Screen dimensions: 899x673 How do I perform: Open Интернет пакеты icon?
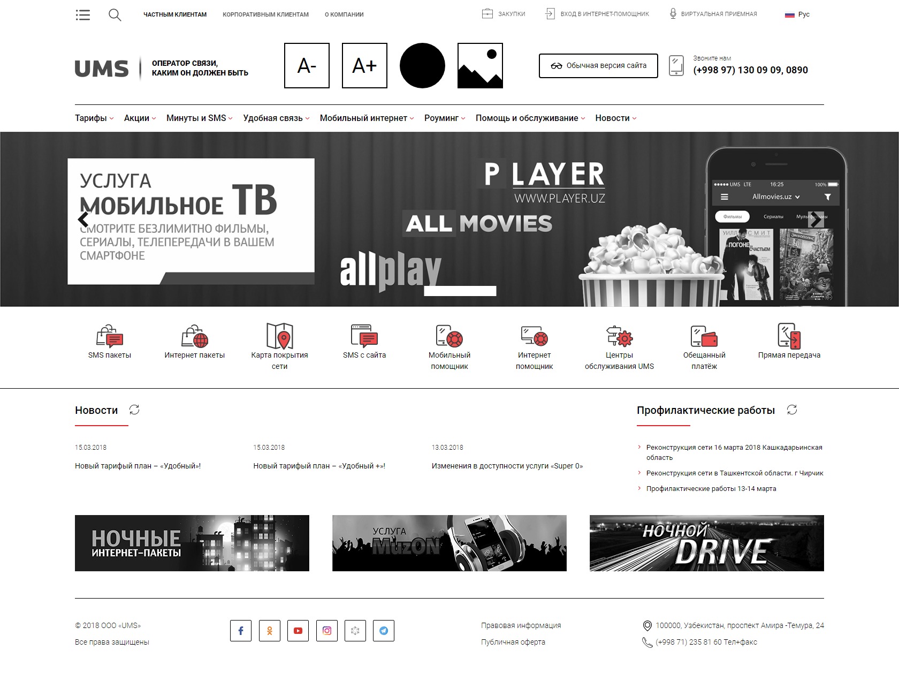(x=195, y=336)
